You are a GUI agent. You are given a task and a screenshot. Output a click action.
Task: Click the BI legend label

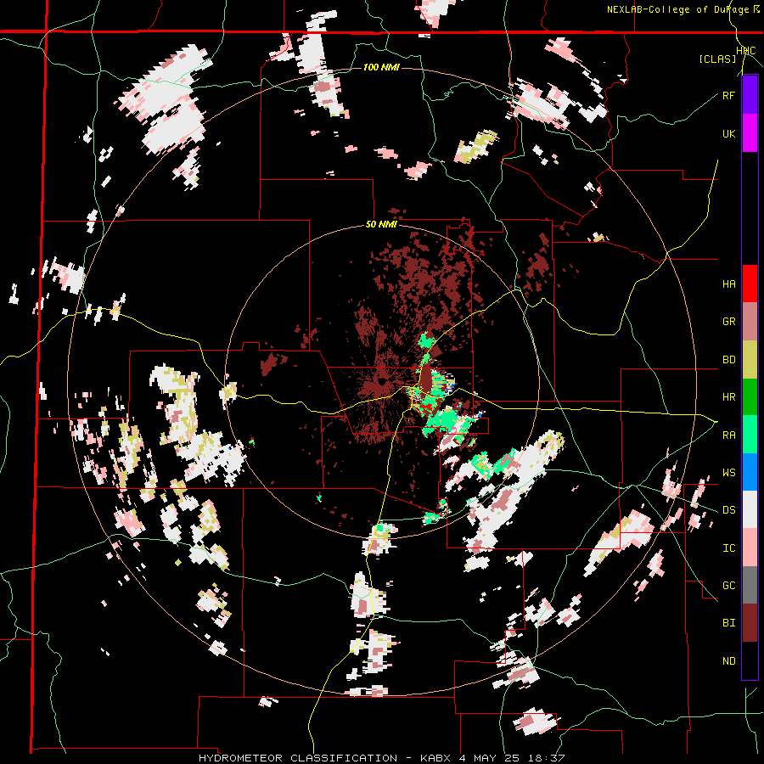tap(728, 623)
